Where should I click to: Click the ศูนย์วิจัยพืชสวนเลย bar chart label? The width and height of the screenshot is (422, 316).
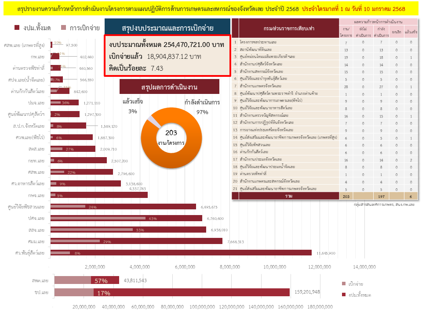(26, 207)
